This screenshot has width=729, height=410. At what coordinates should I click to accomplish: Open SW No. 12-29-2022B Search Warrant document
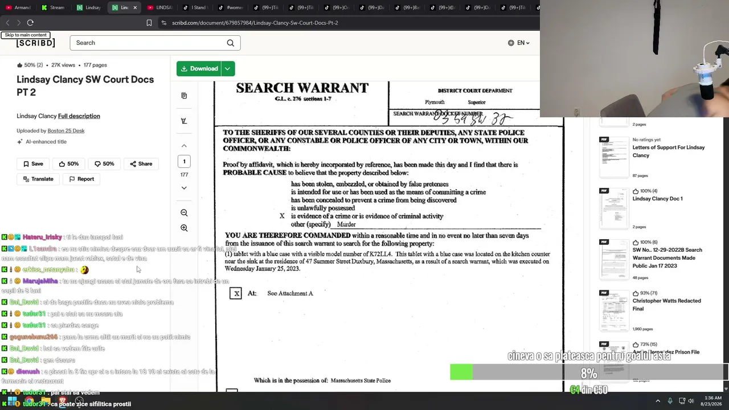[x=667, y=257]
